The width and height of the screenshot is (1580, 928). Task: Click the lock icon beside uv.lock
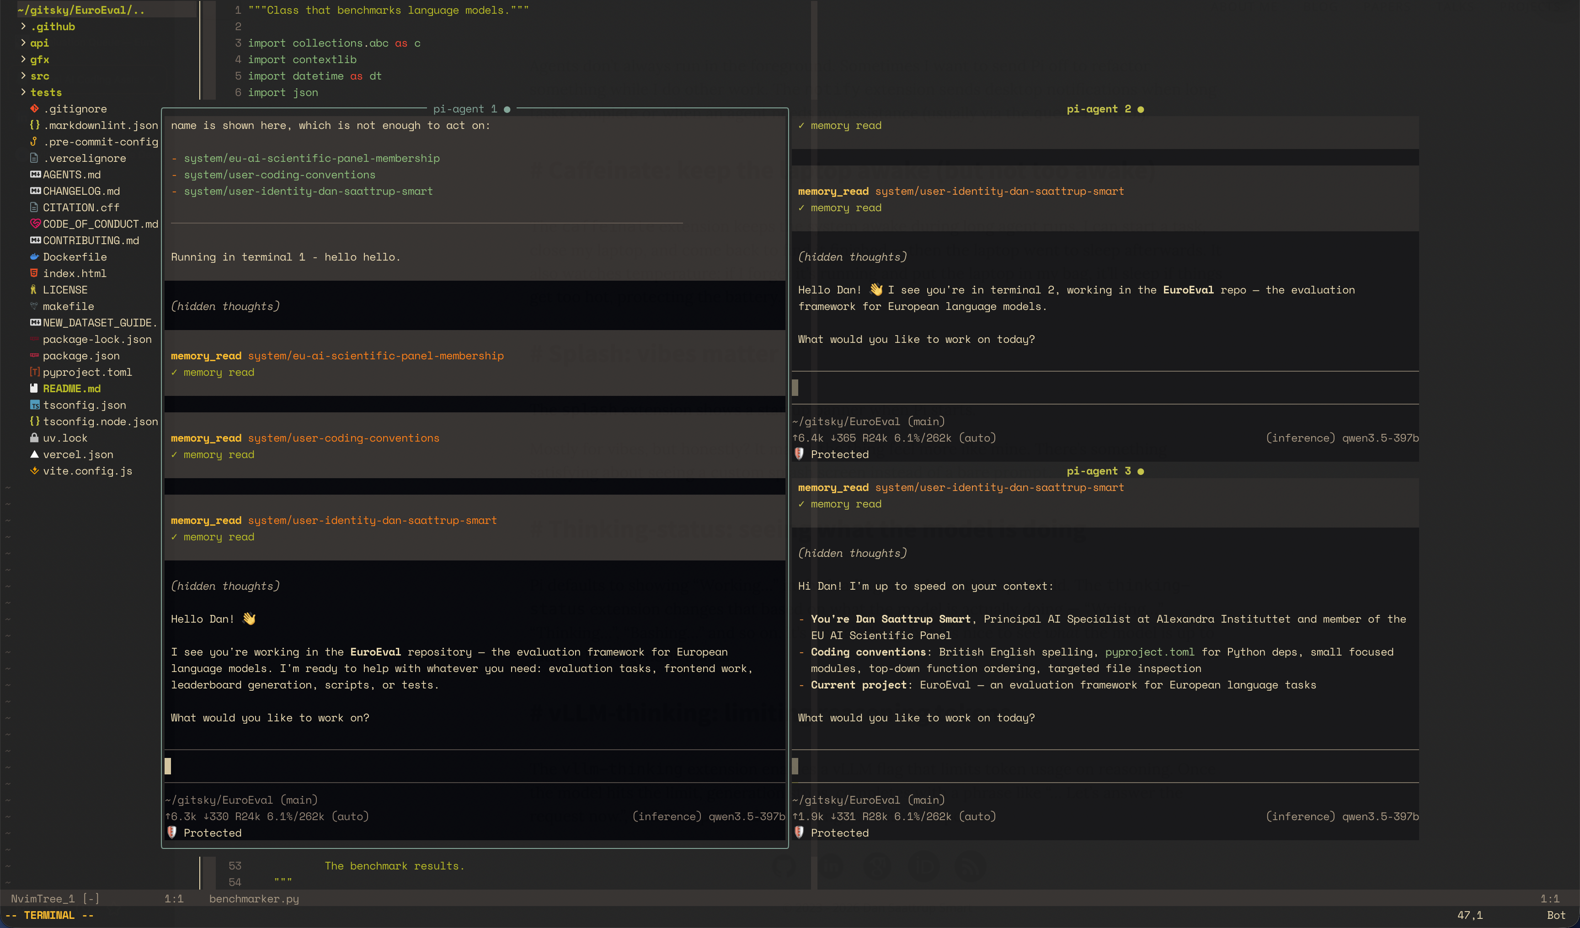coord(34,437)
